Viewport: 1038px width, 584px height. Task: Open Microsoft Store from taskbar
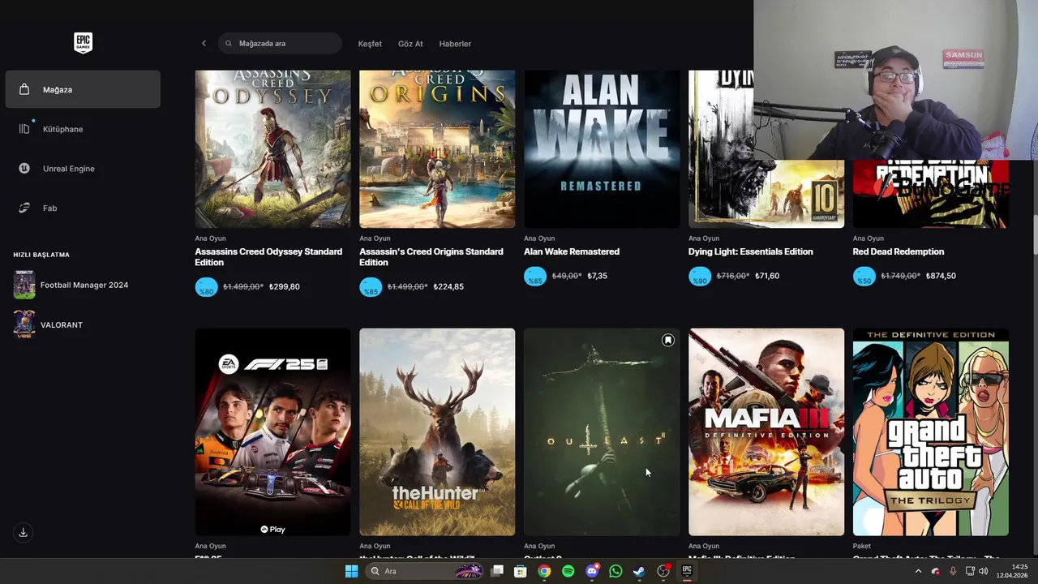click(x=520, y=571)
